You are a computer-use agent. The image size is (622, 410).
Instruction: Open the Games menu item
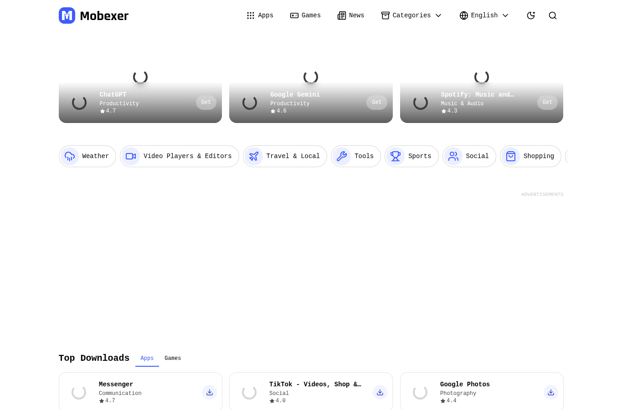pyautogui.click(x=305, y=15)
